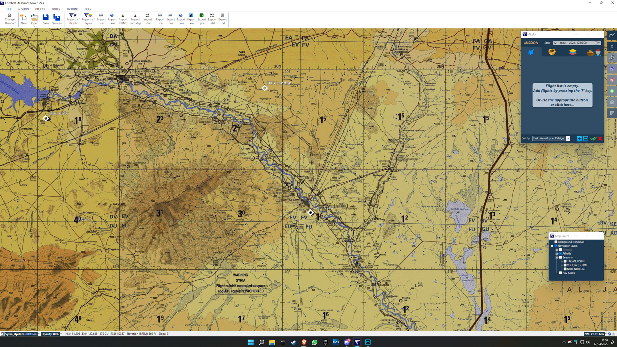Enable the TACAN, RSBN checkbox
The image size is (617, 347).
pyautogui.click(x=565, y=261)
